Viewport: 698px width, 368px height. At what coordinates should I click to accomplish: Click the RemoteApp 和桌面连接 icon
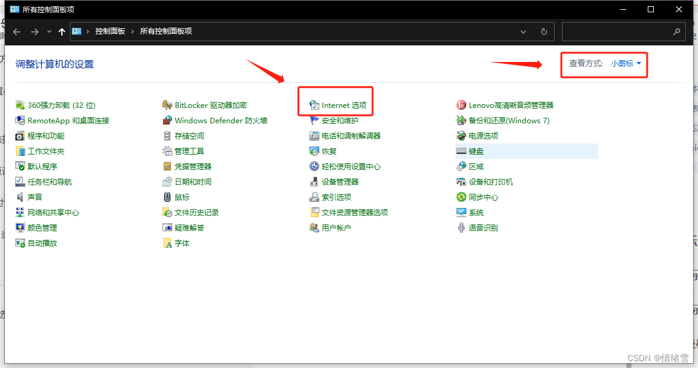click(x=20, y=120)
